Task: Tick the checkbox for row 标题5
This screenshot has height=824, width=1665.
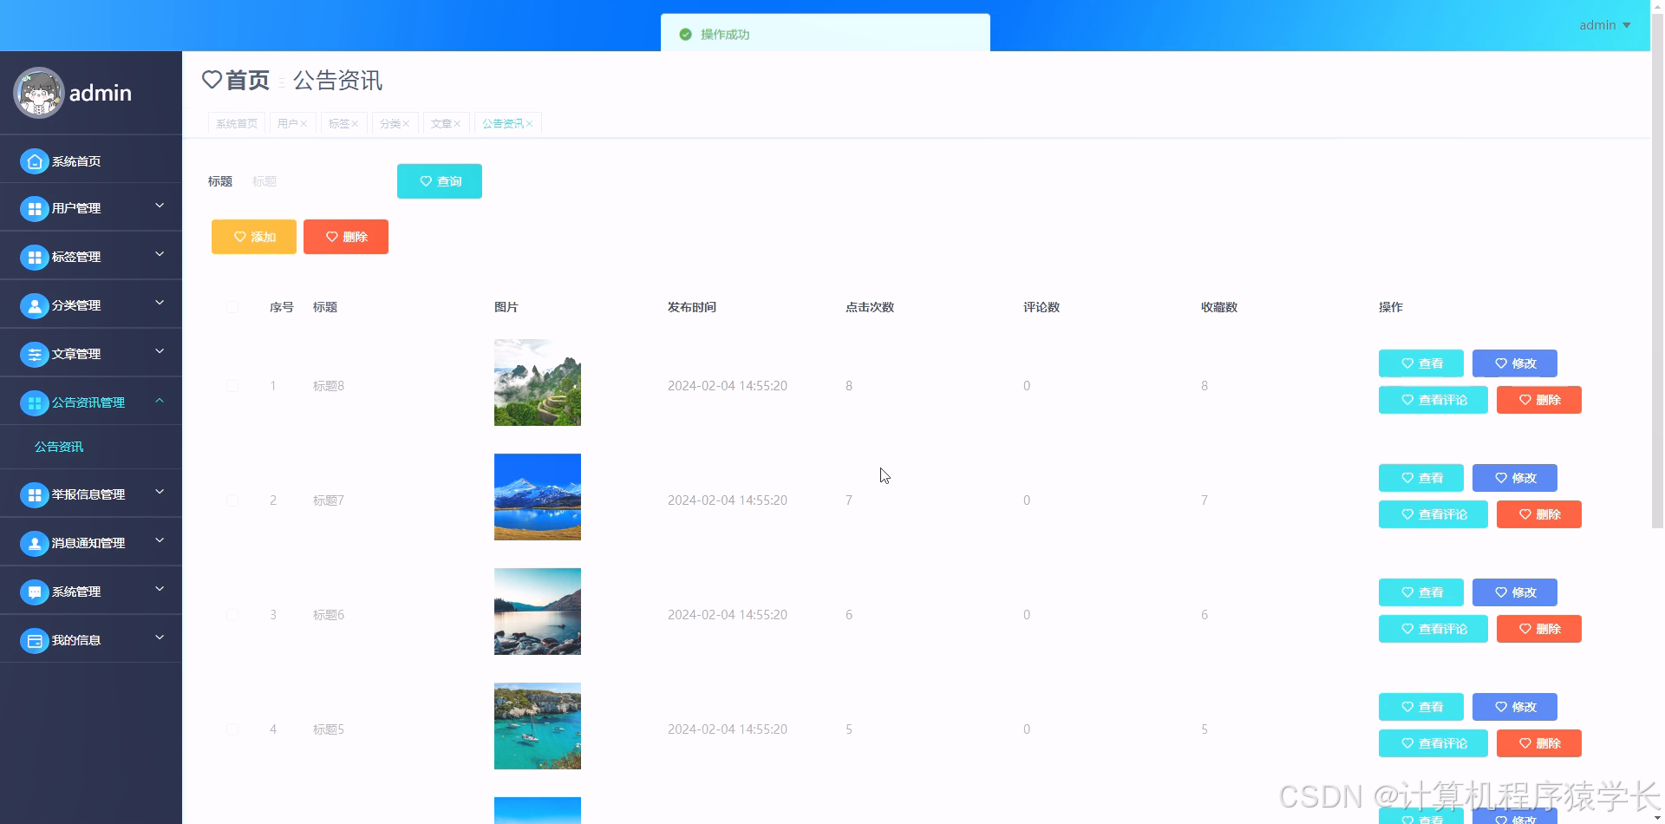Action: pos(232,729)
